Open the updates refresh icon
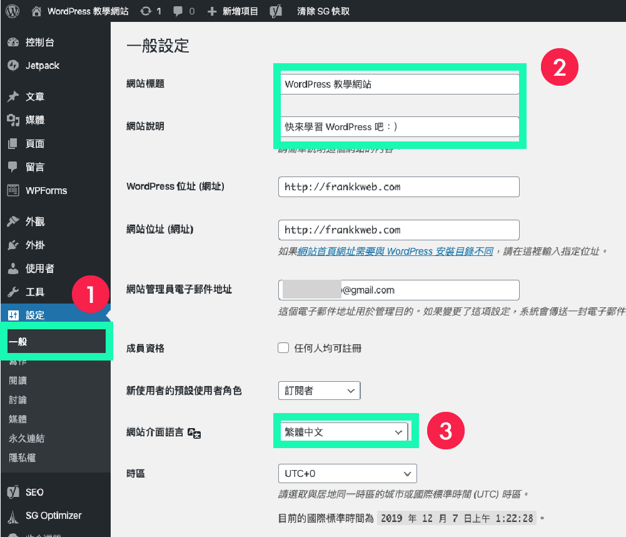 click(x=146, y=11)
